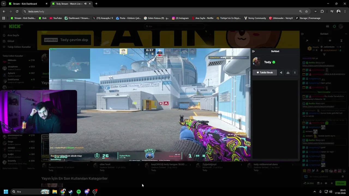Open Spotify from the taskbar
Image resolution: width=349 pixels, height=196 pixels.
(79, 192)
